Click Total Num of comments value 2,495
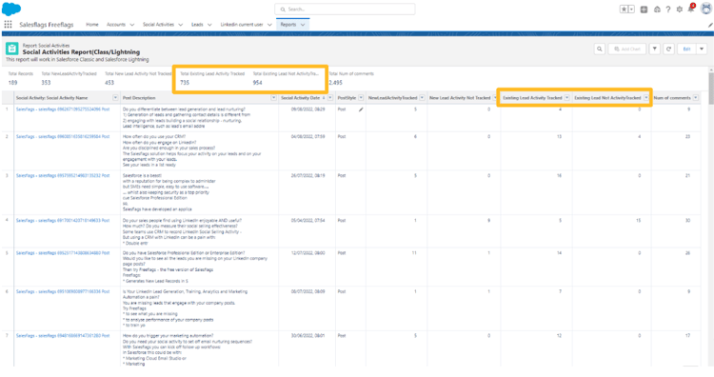714x377 pixels. click(336, 83)
